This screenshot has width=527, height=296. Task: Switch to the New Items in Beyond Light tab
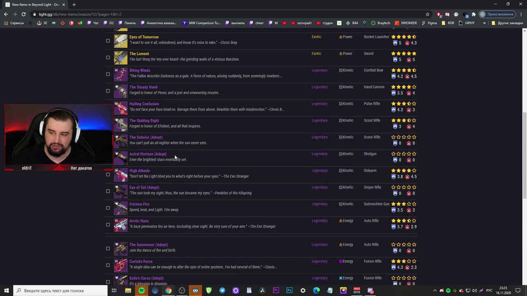(35, 5)
